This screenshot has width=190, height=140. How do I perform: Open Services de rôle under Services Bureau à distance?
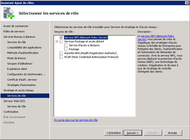pos(16,42)
